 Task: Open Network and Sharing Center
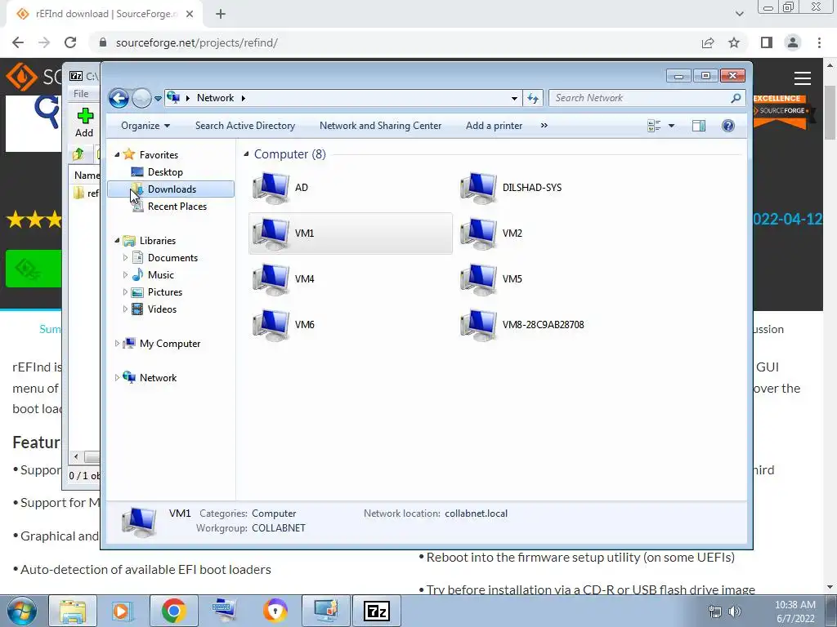380,126
